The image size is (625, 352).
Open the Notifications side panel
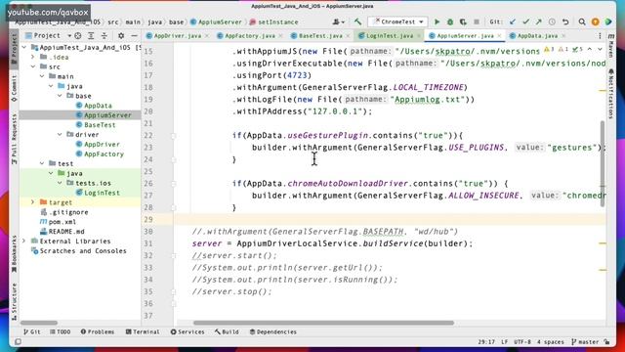point(611,94)
